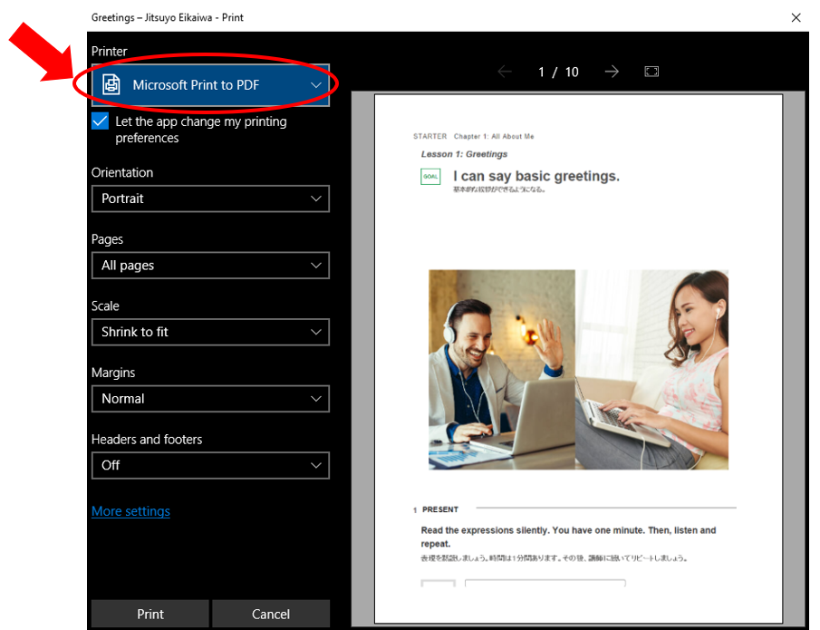Click the Cancel button
820x630 pixels.
[x=271, y=614]
